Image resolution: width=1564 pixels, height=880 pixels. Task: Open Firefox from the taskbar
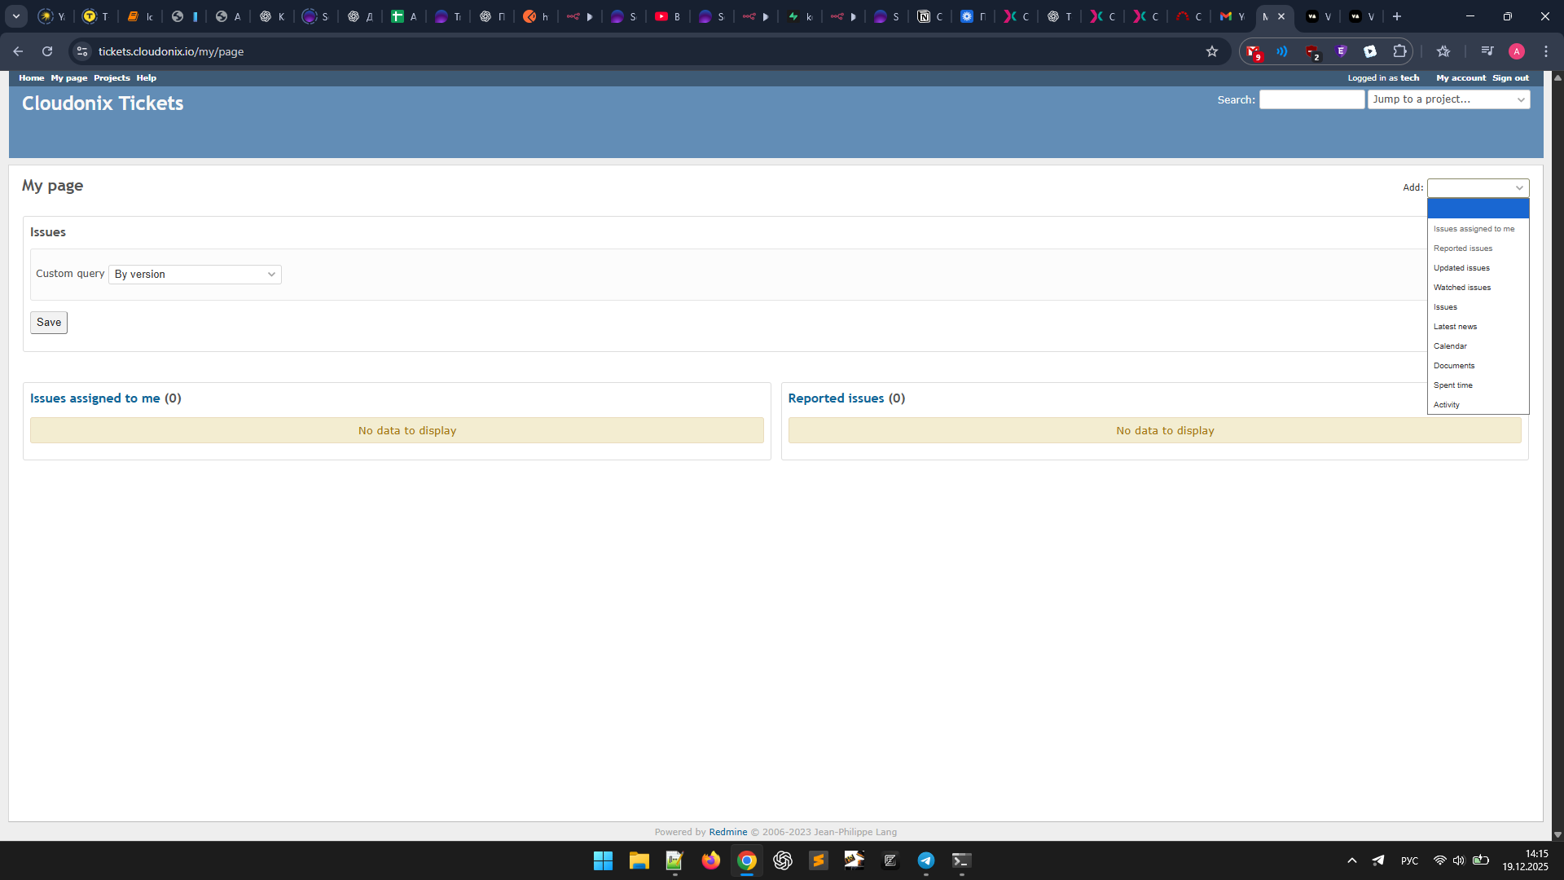click(x=710, y=860)
